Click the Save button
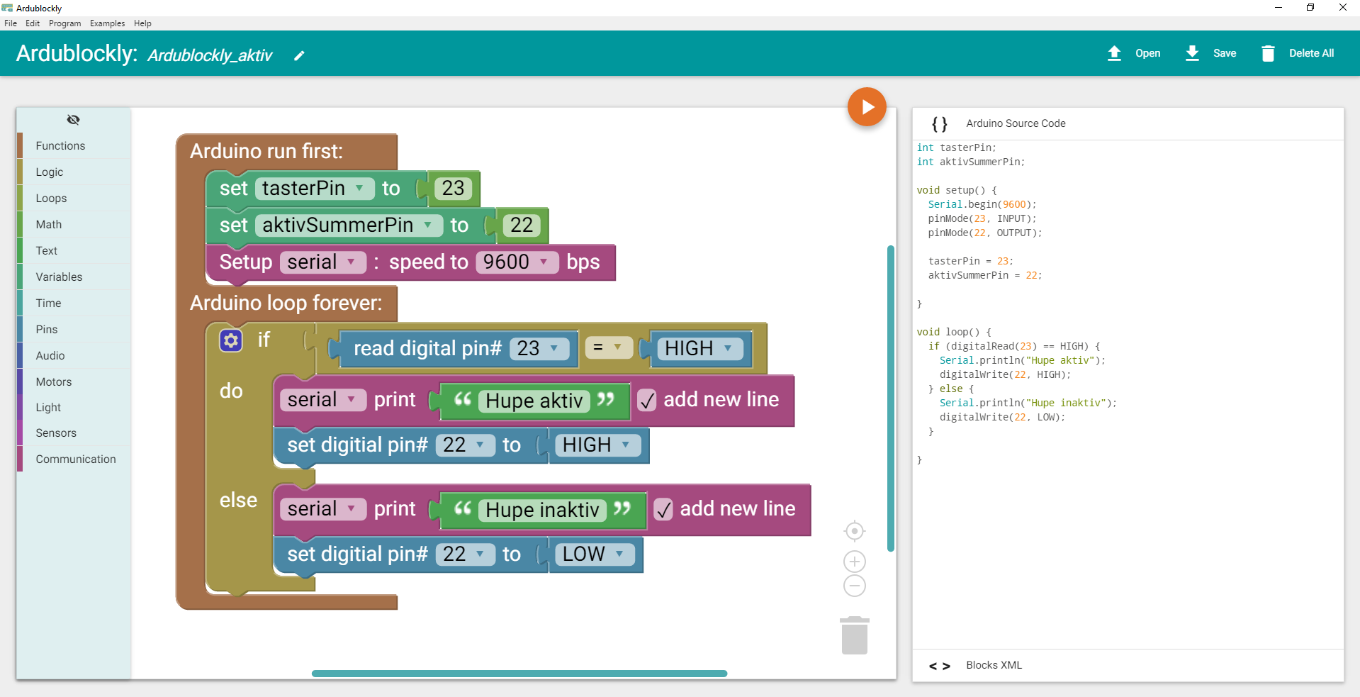The height and width of the screenshot is (697, 1360). (x=1210, y=53)
